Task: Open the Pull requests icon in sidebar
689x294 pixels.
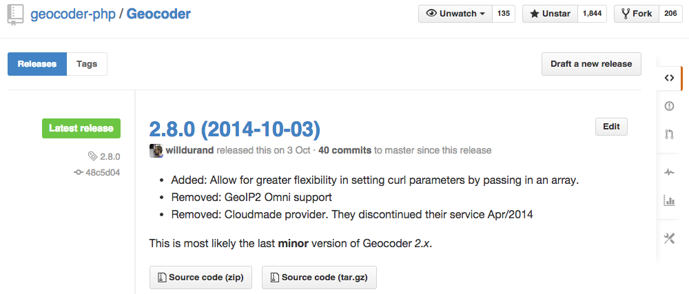Action: 669,134
